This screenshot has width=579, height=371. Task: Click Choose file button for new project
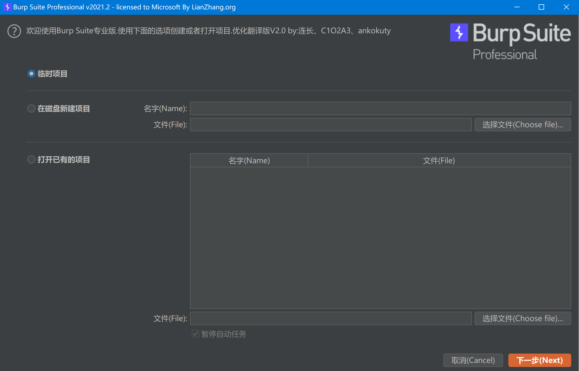pos(522,125)
